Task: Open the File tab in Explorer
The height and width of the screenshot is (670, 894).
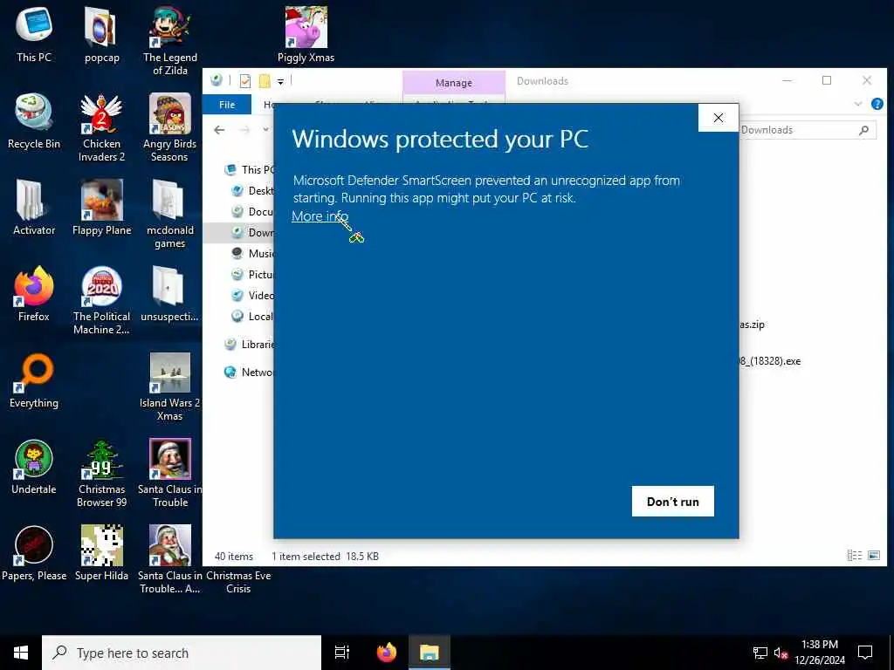Action: [x=227, y=105]
